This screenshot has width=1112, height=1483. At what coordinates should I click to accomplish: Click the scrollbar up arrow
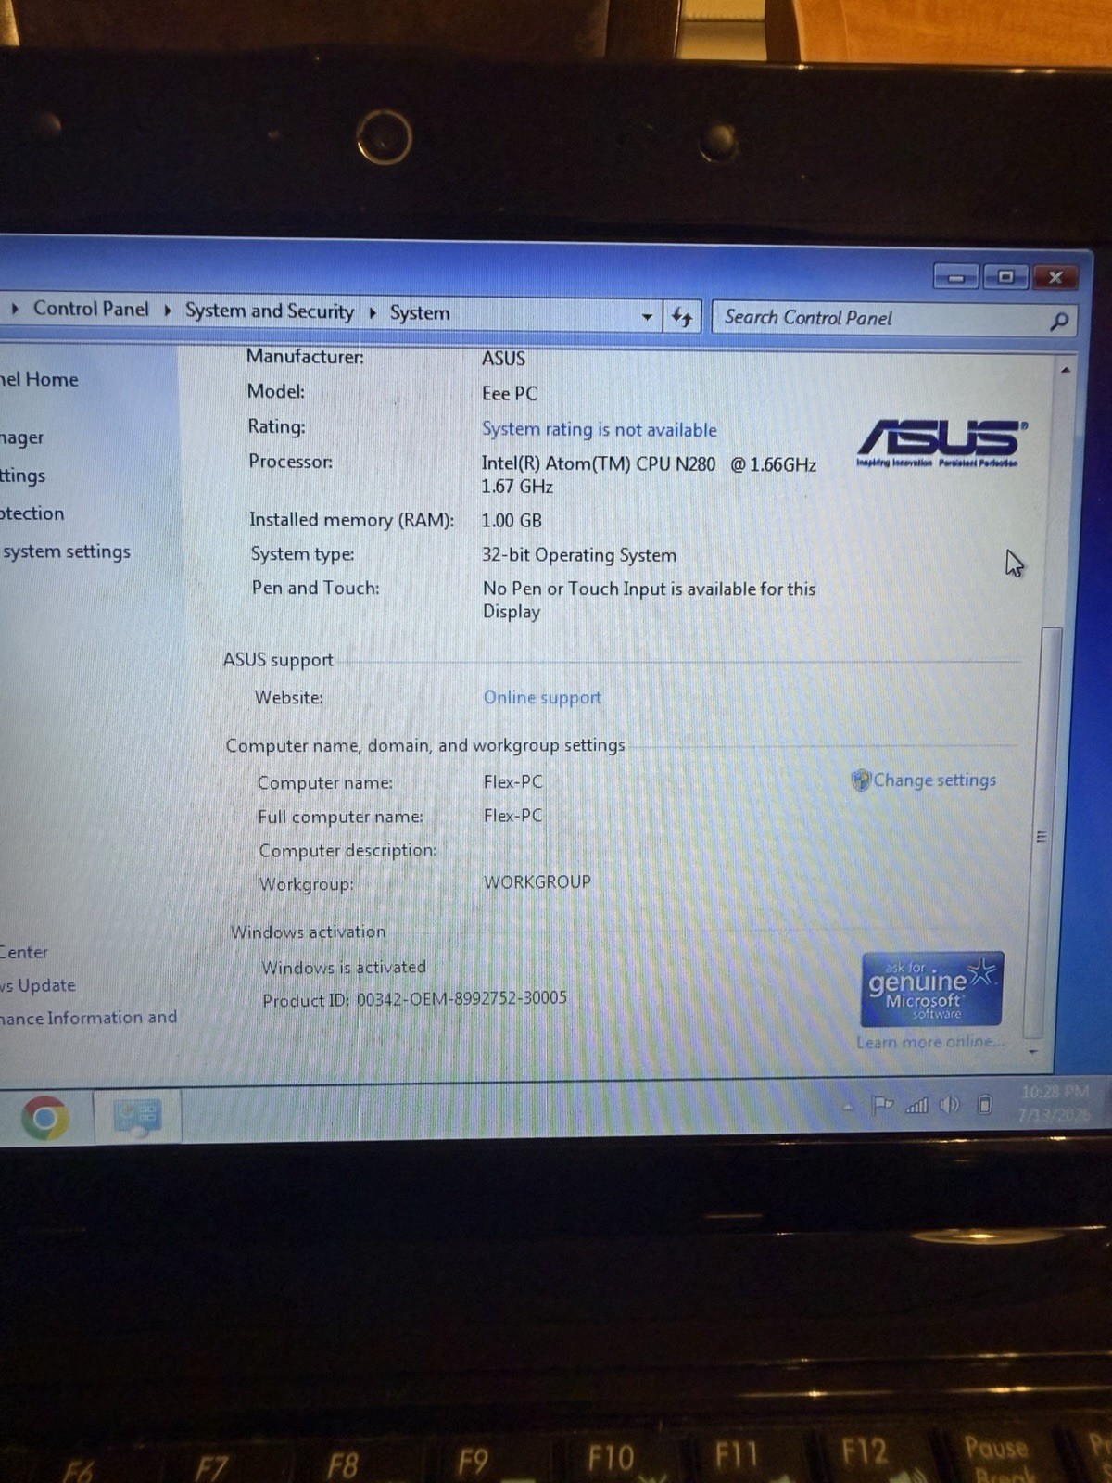[x=1065, y=369]
